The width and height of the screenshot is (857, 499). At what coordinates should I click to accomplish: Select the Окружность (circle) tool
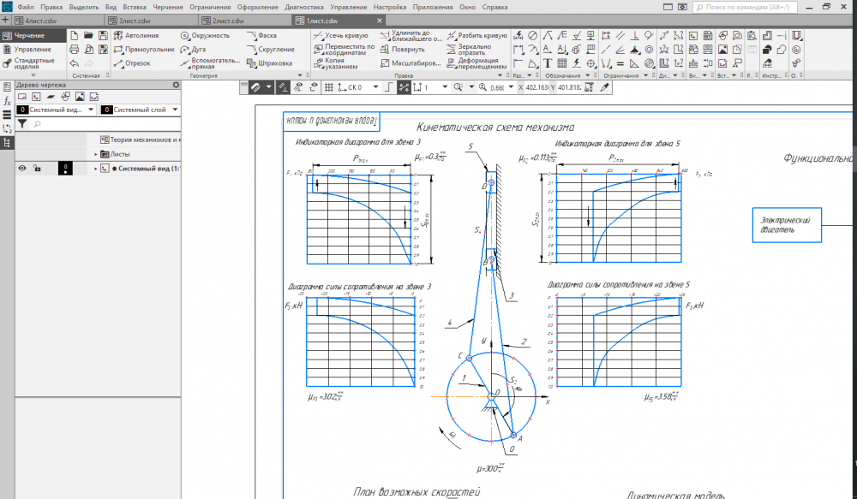[204, 36]
